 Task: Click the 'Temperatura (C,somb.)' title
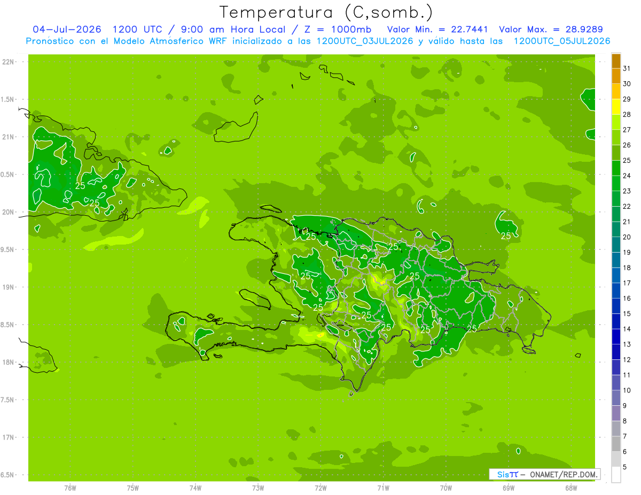coord(326,13)
